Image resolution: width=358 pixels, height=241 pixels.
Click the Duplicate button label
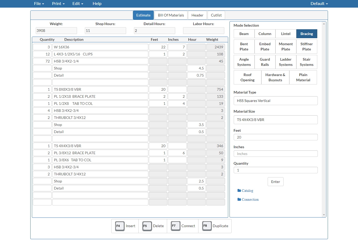[x=220, y=226]
